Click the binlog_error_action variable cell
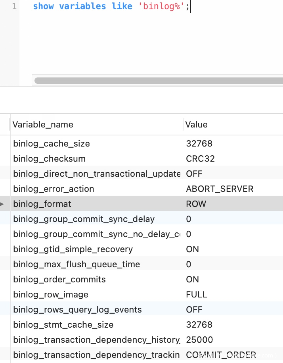Image resolution: width=283 pixels, height=363 pixels. tap(54, 189)
